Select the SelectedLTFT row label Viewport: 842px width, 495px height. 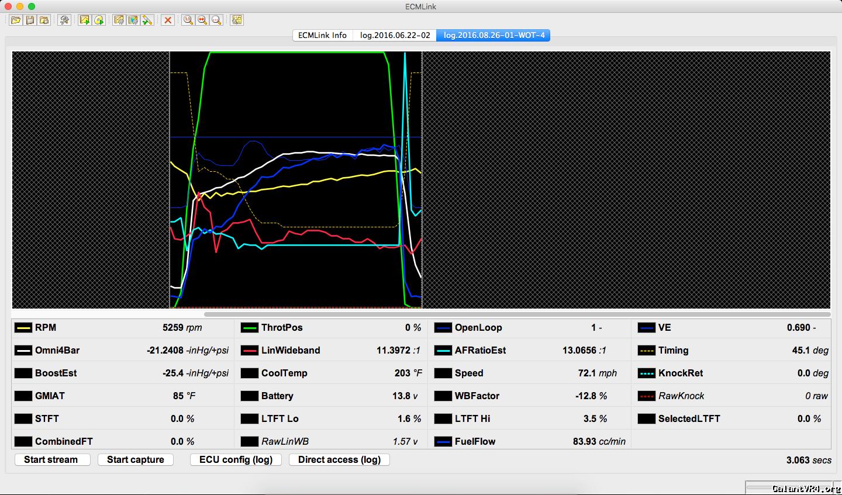point(689,419)
